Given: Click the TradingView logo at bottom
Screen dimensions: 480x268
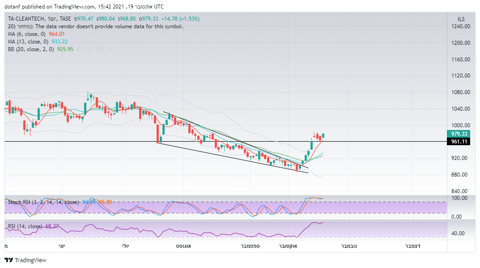Looking at the screenshot, I should (x=25, y=260).
